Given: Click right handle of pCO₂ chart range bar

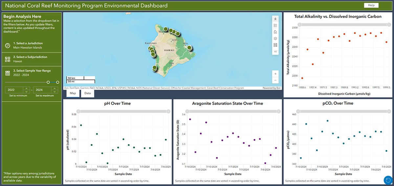Looking at the screenshot, I should coord(389,111).
